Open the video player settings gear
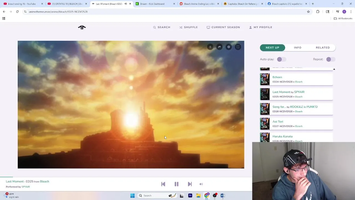Viewport: 355px width, 200px height. [x=229, y=47]
